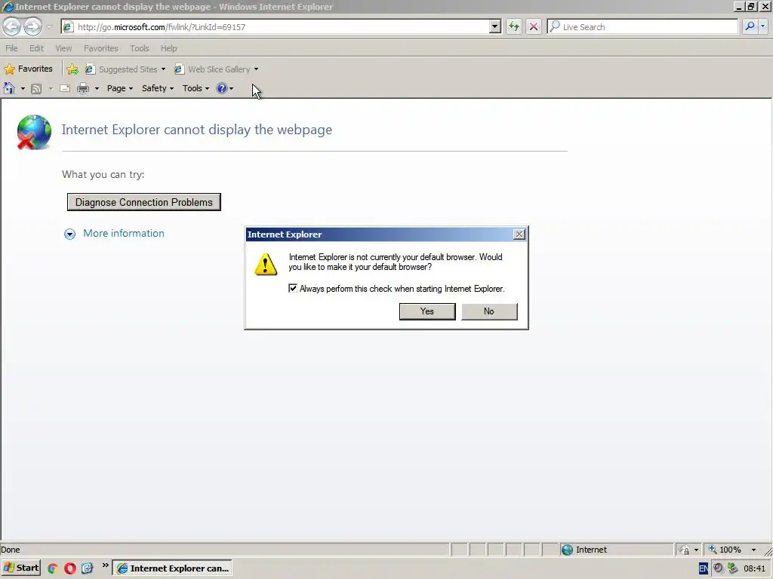Click the blue Help question mark icon

click(221, 89)
